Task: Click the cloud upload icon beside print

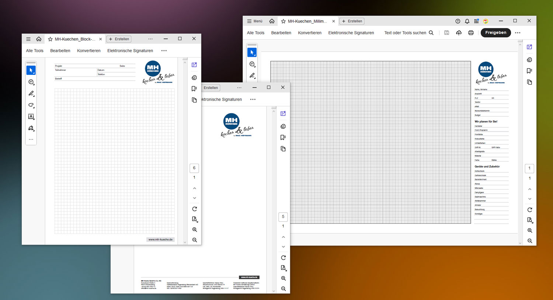Action: coord(459,33)
